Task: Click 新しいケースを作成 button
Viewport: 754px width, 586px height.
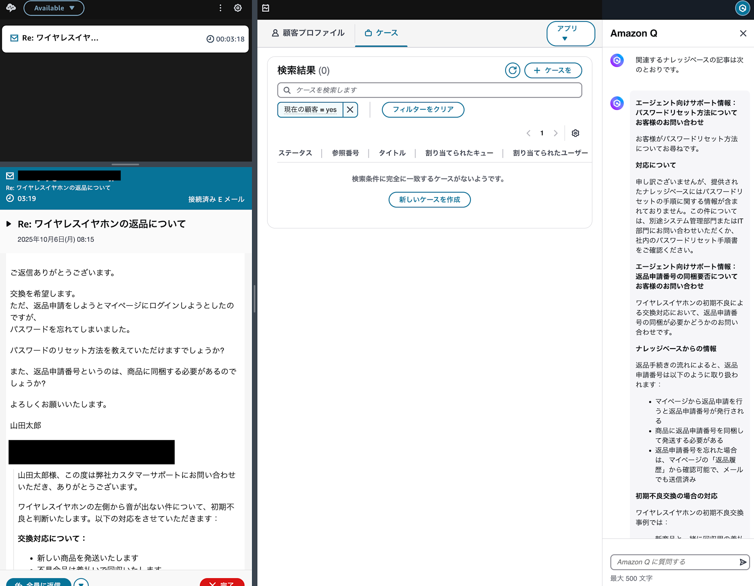Action: click(429, 200)
